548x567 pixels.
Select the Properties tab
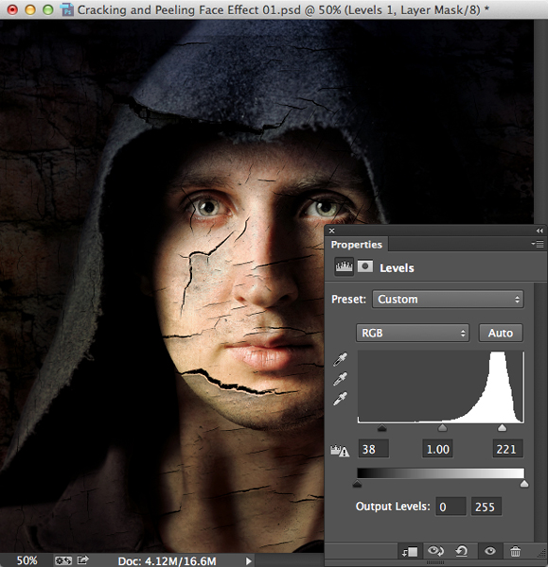click(x=357, y=245)
